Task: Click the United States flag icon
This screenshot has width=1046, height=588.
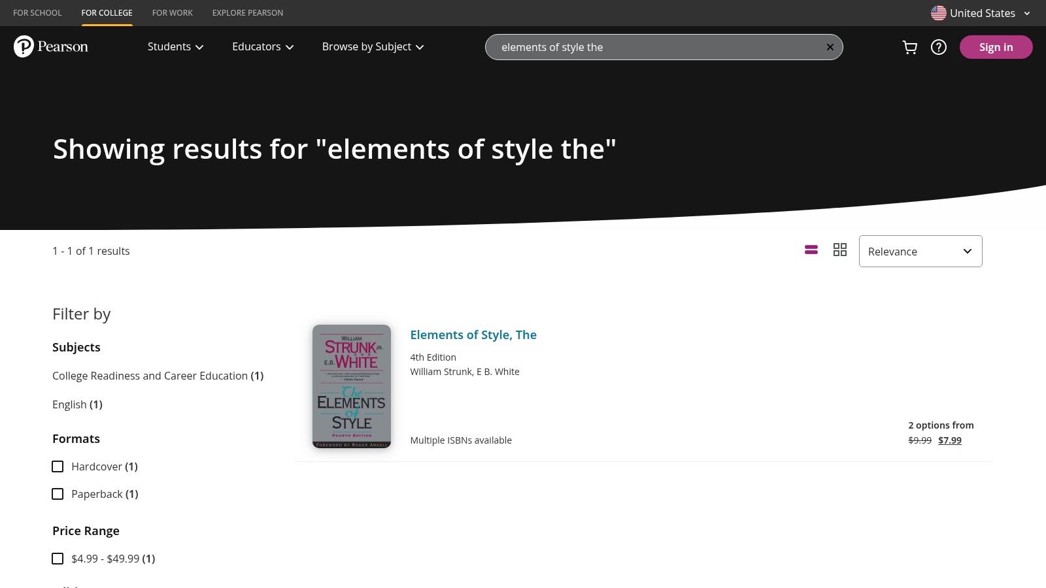Action: point(938,13)
